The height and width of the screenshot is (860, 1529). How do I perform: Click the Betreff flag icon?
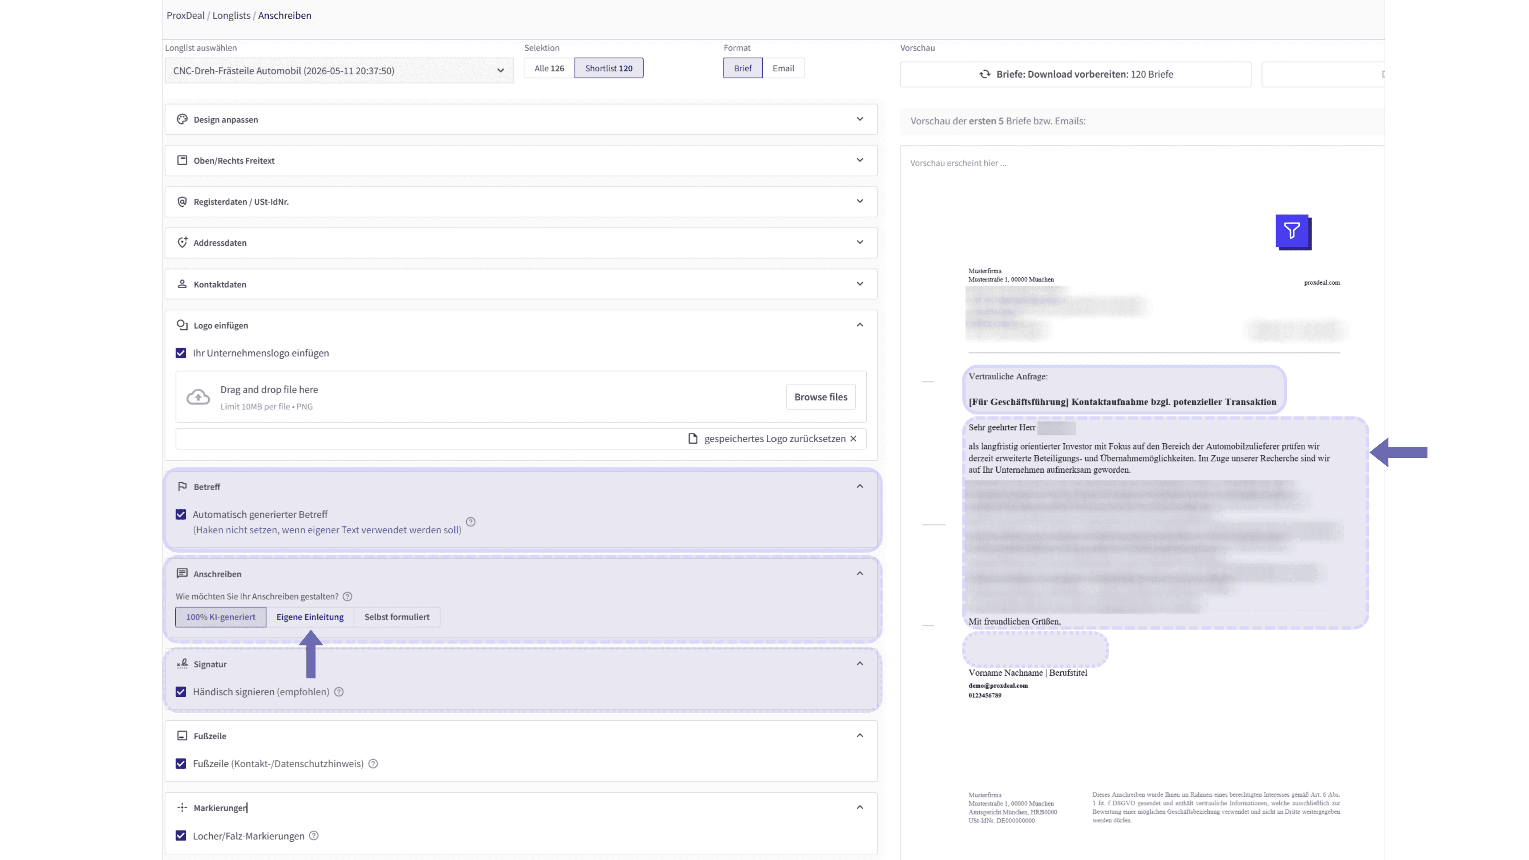[x=182, y=486]
